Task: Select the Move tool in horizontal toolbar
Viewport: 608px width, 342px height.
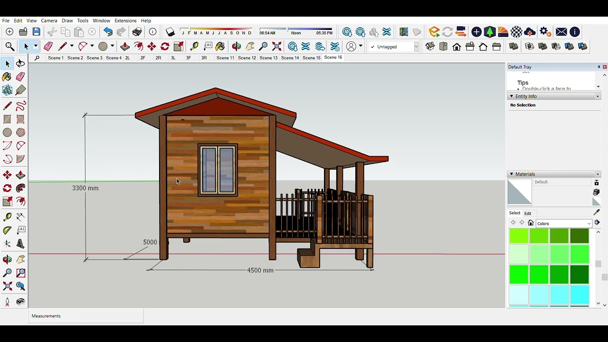Action: 152,46
